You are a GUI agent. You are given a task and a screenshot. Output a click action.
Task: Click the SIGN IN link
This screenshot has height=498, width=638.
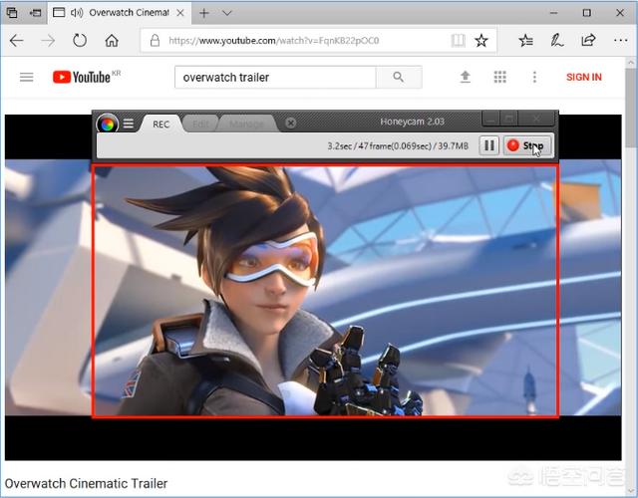point(583,77)
